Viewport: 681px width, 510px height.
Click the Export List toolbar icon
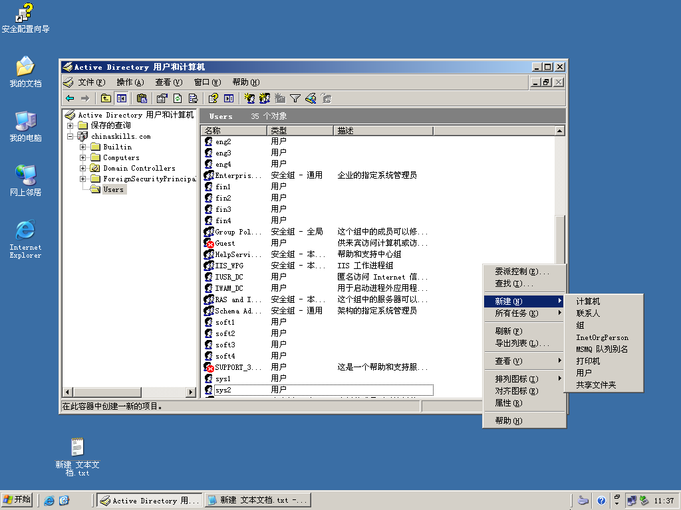pyautogui.click(x=193, y=98)
